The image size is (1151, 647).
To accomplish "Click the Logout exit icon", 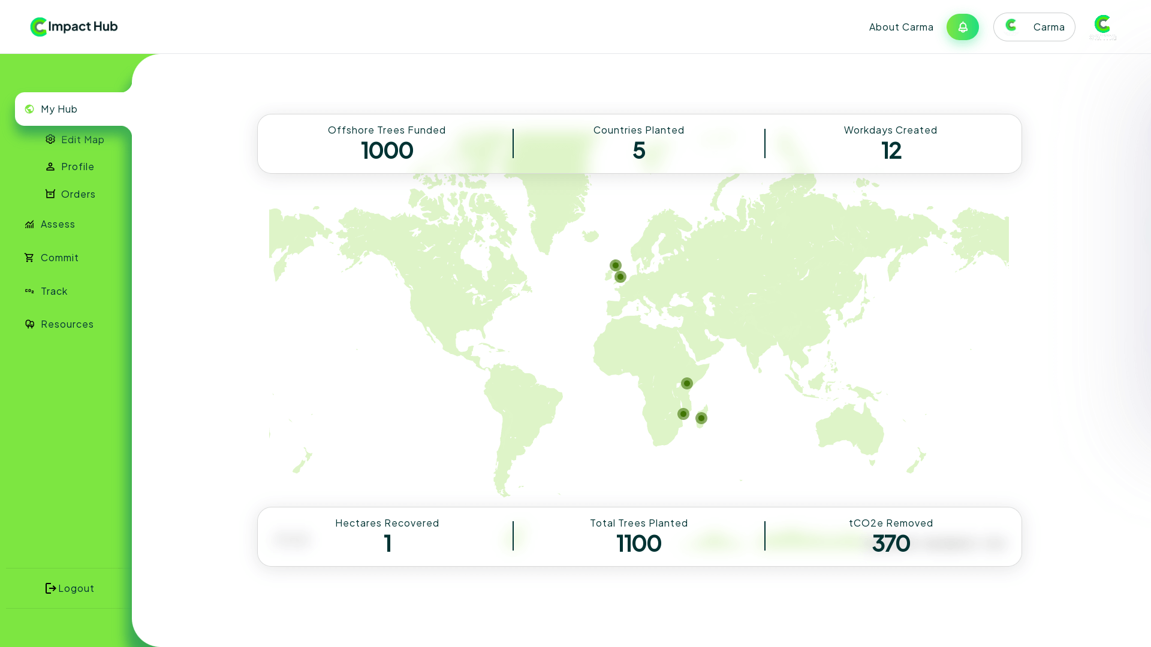I will (x=51, y=588).
